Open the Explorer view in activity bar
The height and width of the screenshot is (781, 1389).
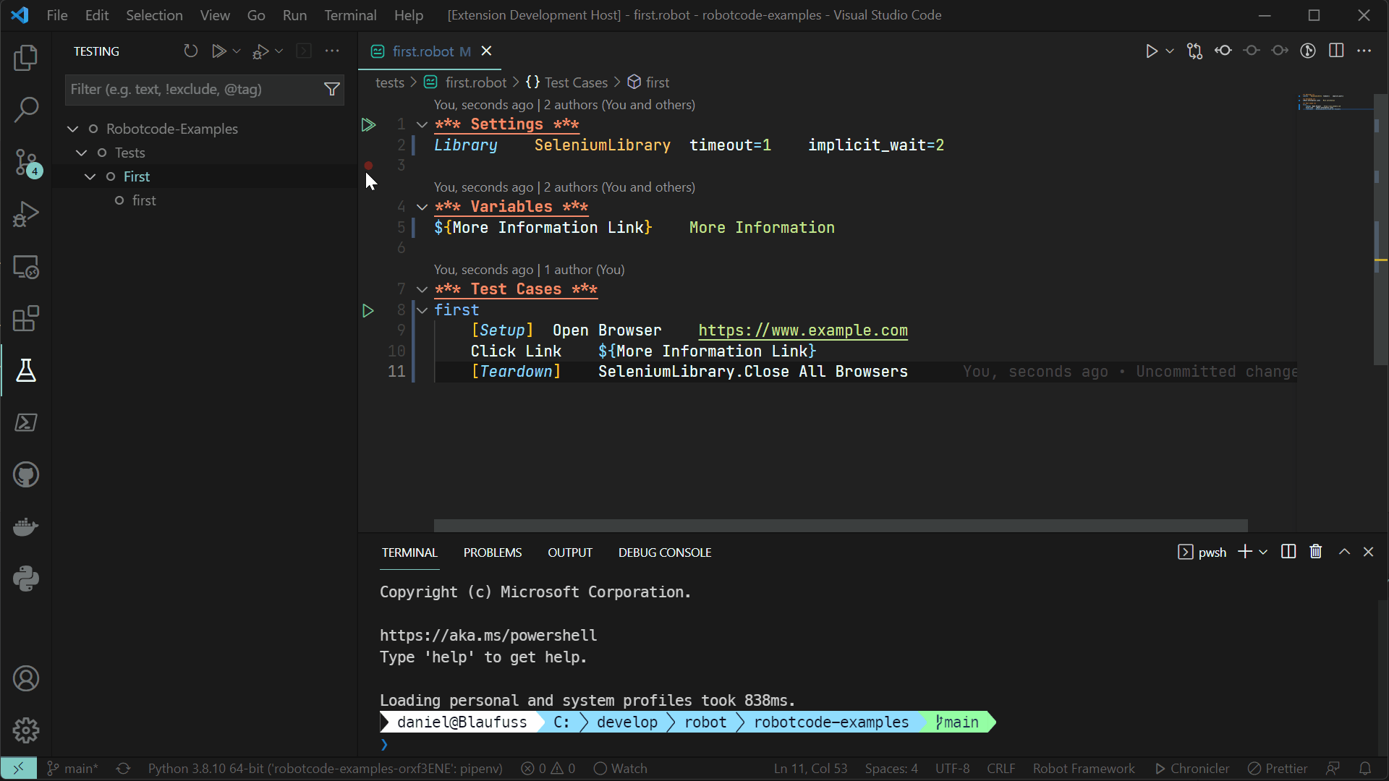pos(26,58)
